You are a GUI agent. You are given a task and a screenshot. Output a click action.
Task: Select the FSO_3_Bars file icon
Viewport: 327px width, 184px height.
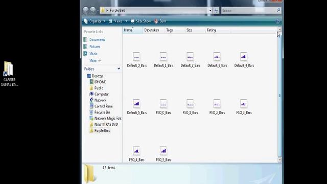coord(244,104)
